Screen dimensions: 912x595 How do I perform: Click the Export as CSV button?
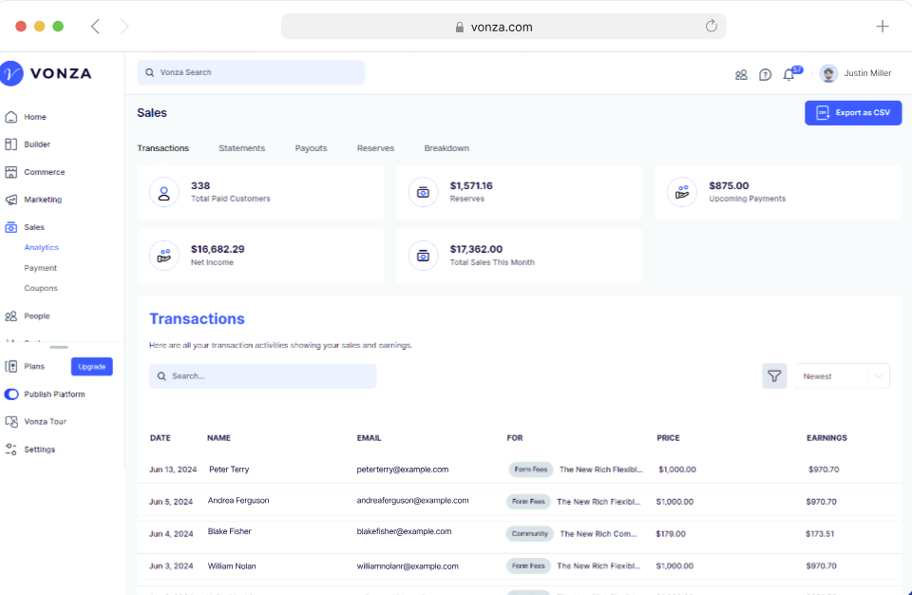tap(852, 112)
